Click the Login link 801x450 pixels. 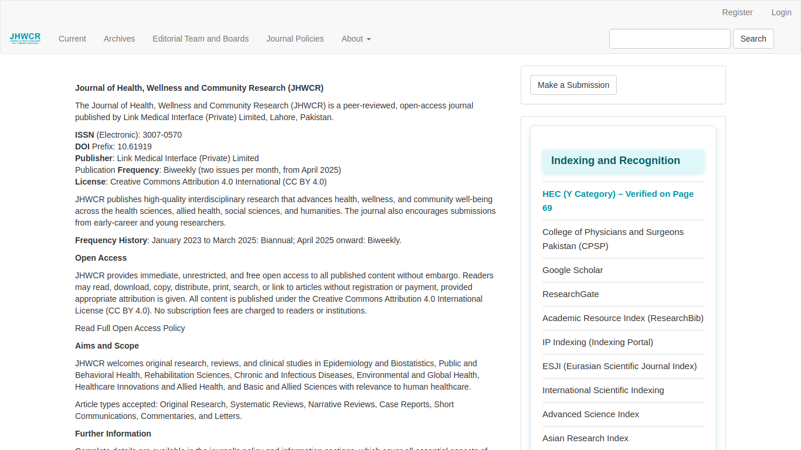coord(781,12)
